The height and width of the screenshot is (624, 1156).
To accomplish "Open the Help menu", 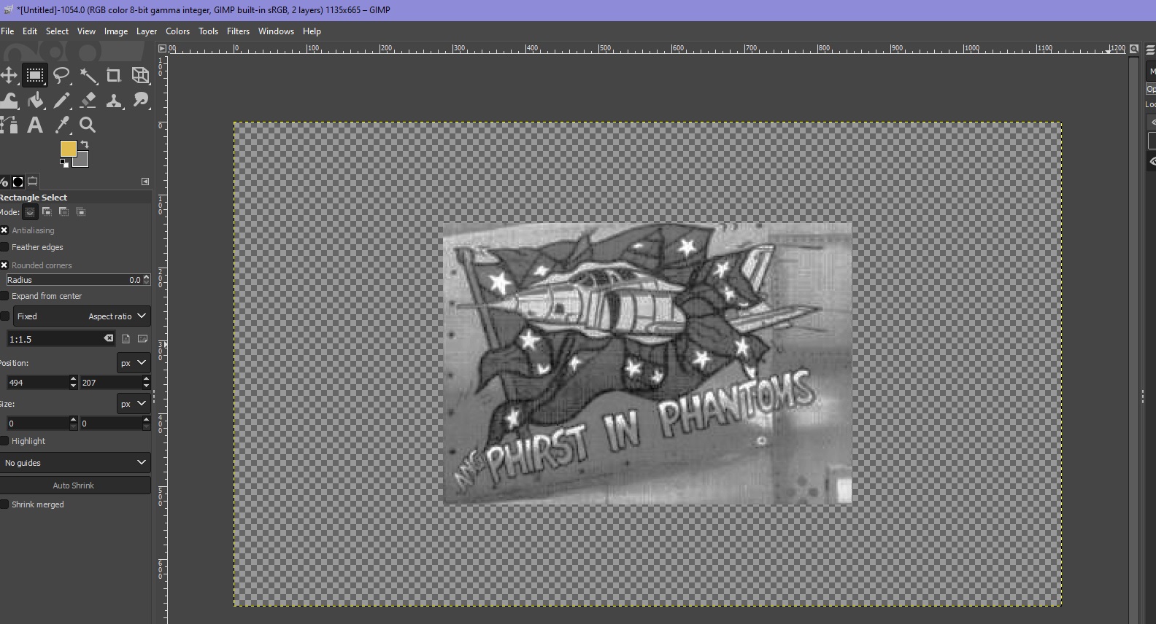I will [312, 31].
